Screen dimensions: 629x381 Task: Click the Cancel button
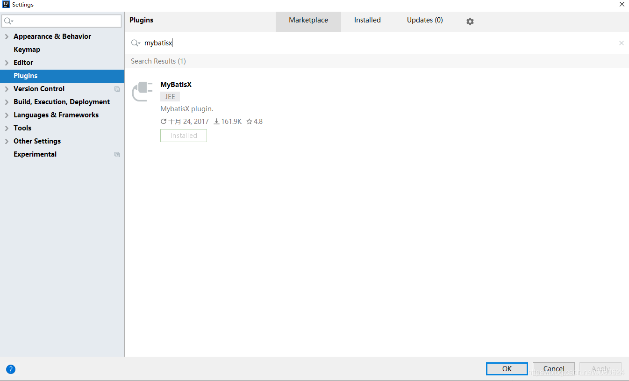coord(553,369)
